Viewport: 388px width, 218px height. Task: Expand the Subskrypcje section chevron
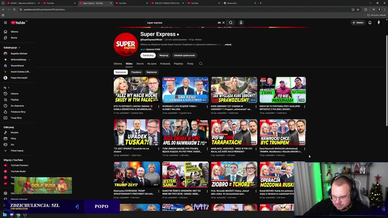tap(19, 48)
